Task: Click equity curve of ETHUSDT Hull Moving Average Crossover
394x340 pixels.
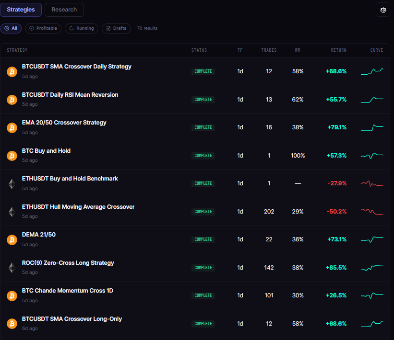Action: [372, 212]
